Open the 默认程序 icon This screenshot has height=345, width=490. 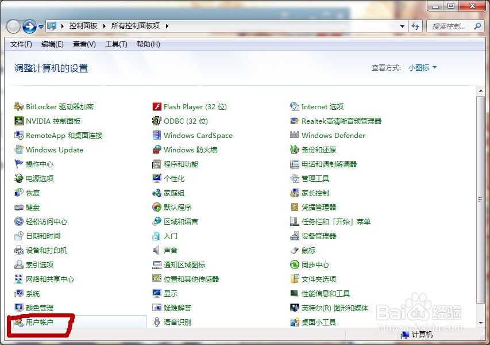click(x=157, y=208)
